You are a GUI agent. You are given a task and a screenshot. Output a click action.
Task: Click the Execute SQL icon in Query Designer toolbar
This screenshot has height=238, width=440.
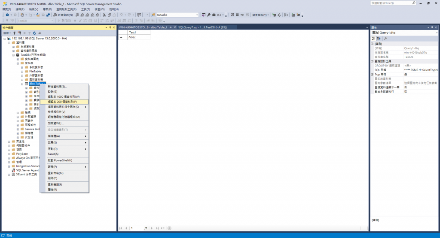[x=274, y=15]
